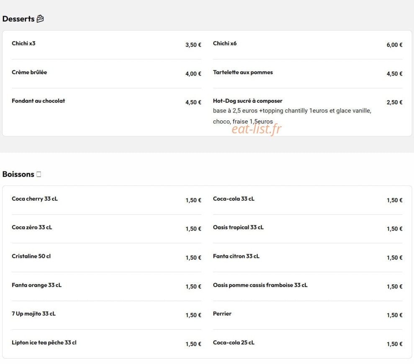This screenshot has width=414, height=364.
Task: Select the Chichi x6 dessert item
Action: [308, 45]
